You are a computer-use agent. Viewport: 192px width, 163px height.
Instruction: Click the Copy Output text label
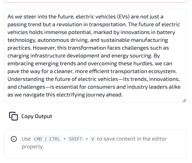pos(37,116)
